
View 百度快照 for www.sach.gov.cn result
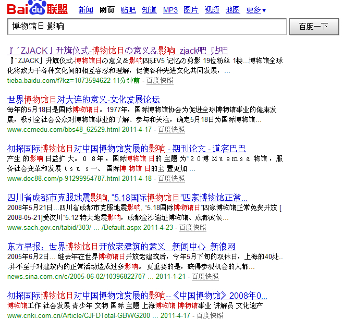coord(193,228)
